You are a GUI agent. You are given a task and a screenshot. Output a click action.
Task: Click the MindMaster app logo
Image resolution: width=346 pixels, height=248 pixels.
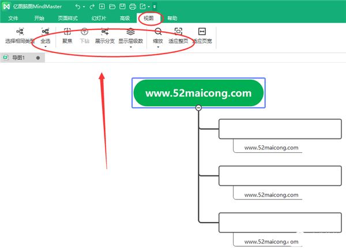pos(6,6)
